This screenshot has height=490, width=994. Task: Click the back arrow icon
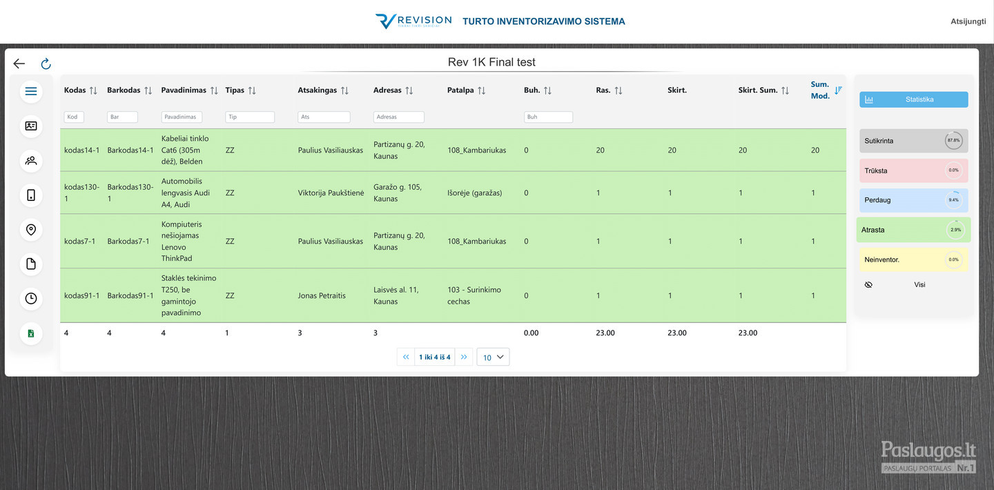coord(19,63)
